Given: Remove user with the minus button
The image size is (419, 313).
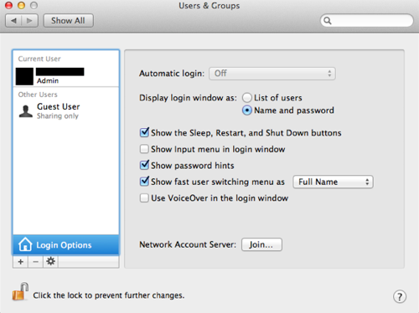Looking at the screenshot, I should pos(35,262).
